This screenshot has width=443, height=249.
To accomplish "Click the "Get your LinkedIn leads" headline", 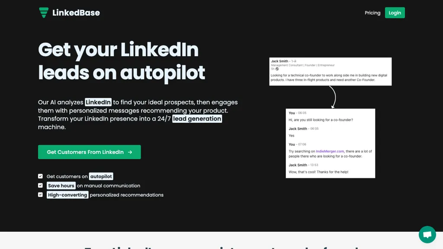I will [x=122, y=61].
